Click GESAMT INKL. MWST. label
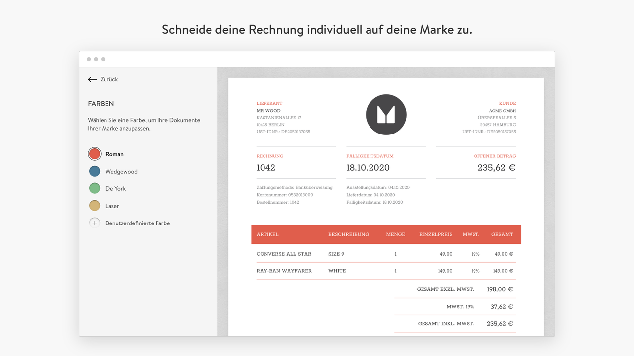634x356 pixels. click(x=446, y=324)
